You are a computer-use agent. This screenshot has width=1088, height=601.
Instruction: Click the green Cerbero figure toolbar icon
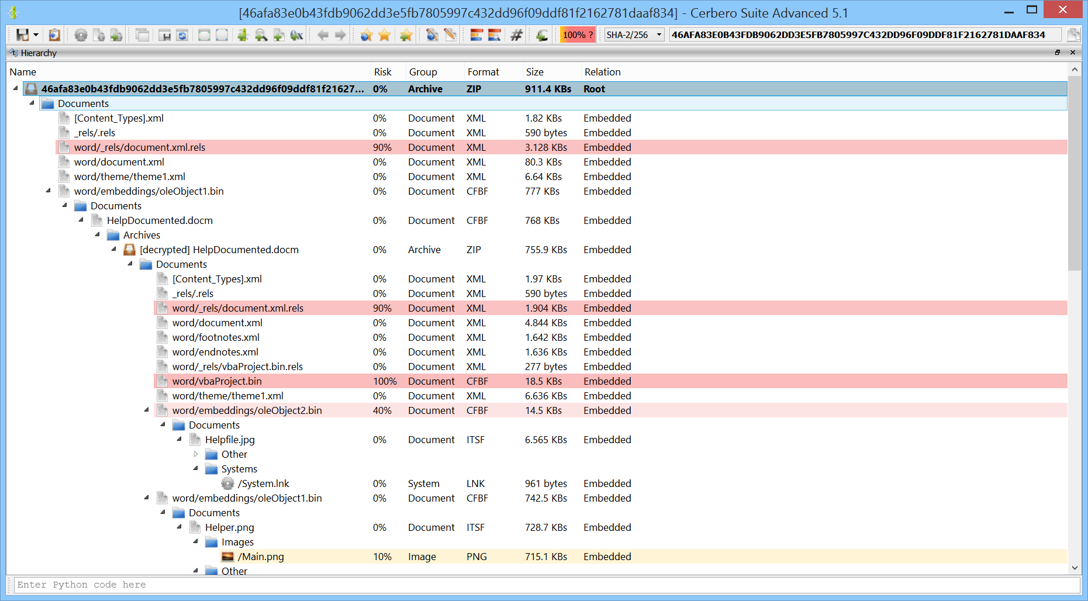pos(243,35)
